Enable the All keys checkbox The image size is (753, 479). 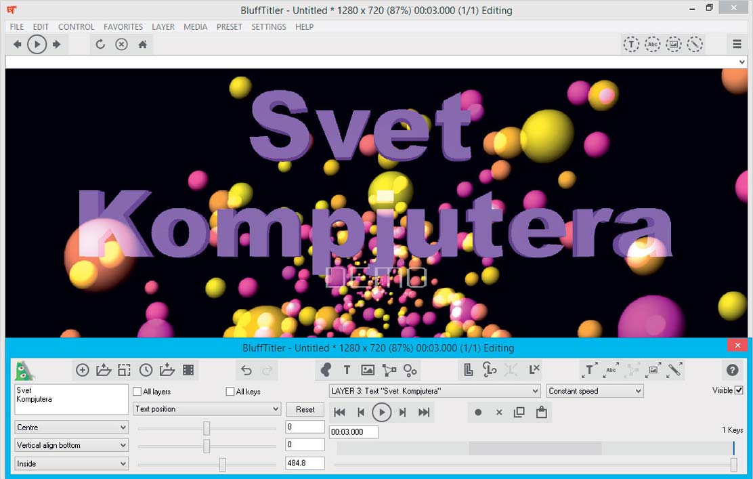point(230,392)
